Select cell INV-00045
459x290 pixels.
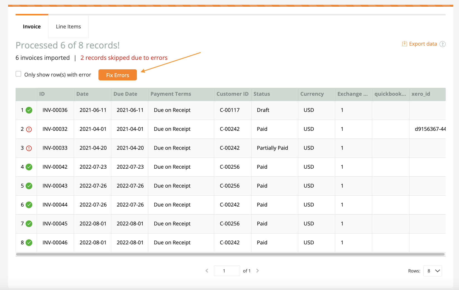point(55,224)
